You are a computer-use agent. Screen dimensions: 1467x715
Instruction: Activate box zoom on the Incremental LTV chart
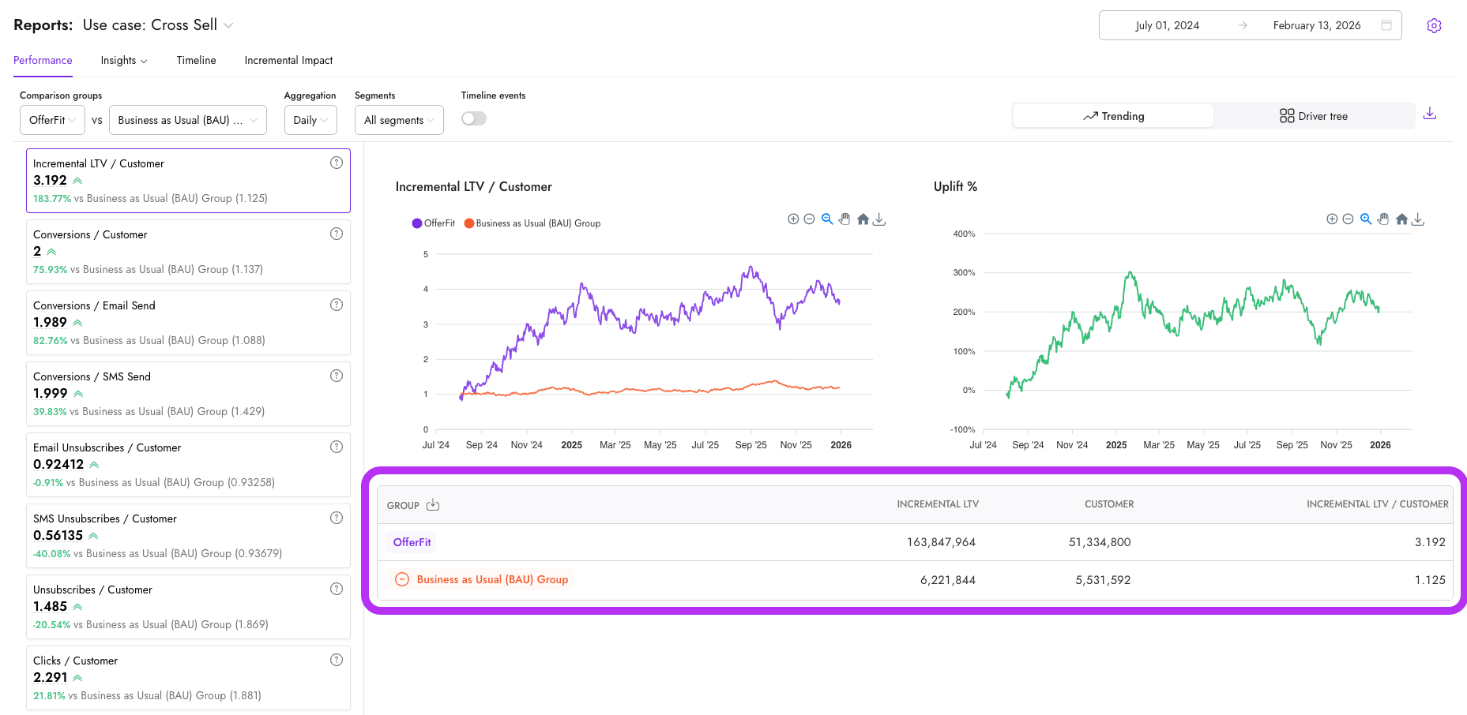[826, 219]
